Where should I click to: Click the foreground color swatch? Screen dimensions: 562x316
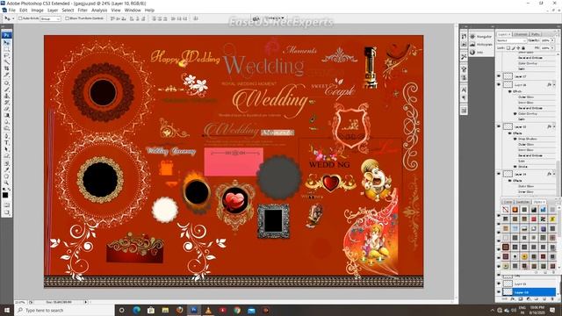(5, 195)
